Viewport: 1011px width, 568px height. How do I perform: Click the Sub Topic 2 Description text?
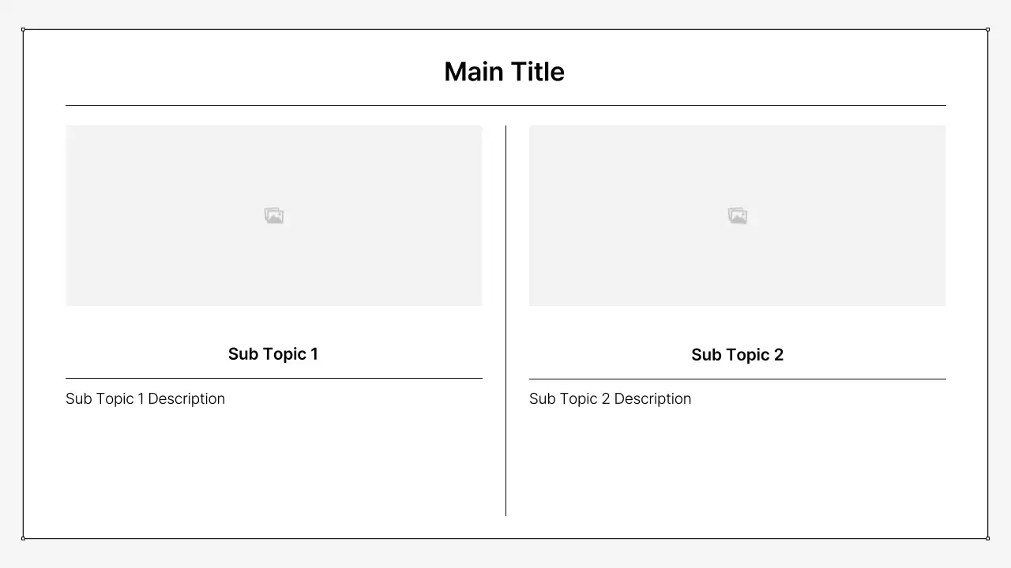pyautogui.click(x=610, y=399)
